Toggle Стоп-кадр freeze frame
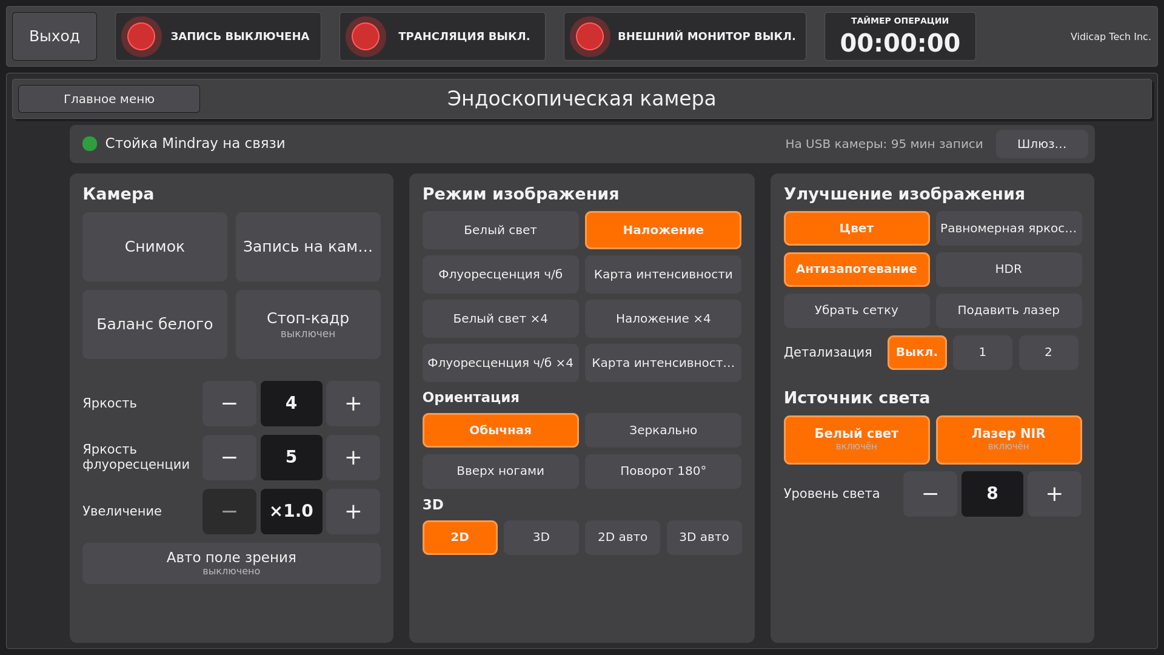The image size is (1164, 655). coord(308,324)
